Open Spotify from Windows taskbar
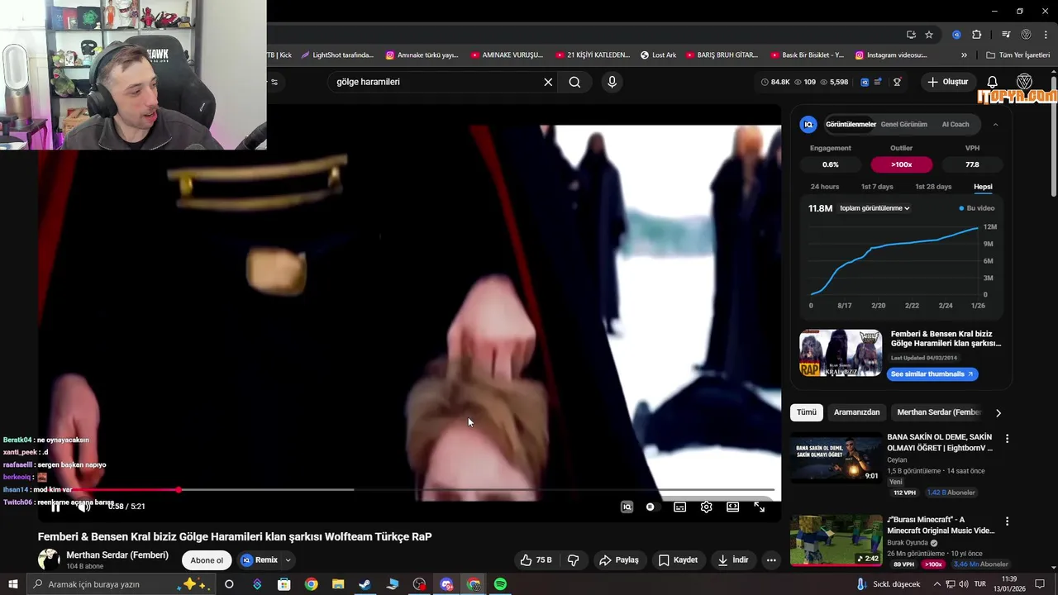The image size is (1058, 595). tap(500, 584)
